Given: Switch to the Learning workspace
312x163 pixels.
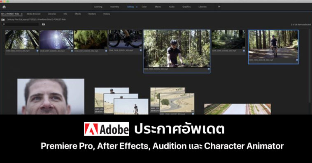Looking at the screenshot, I should click(x=98, y=7).
